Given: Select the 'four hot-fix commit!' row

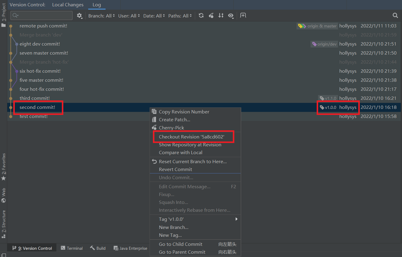Looking at the screenshot, I should pos(204,89).
